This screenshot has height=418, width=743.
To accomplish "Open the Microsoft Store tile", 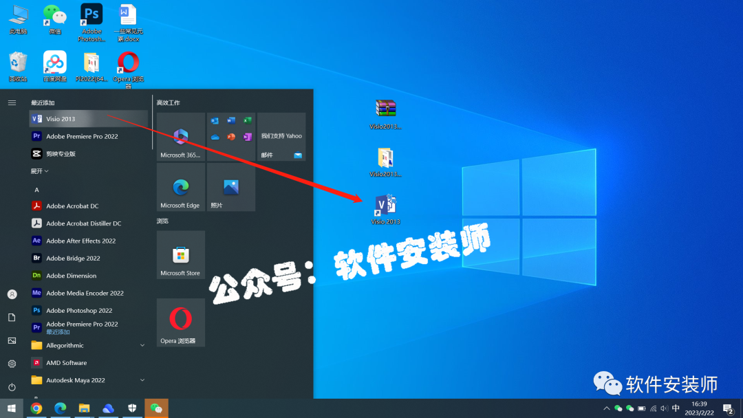I will click(x=180, y=255).
